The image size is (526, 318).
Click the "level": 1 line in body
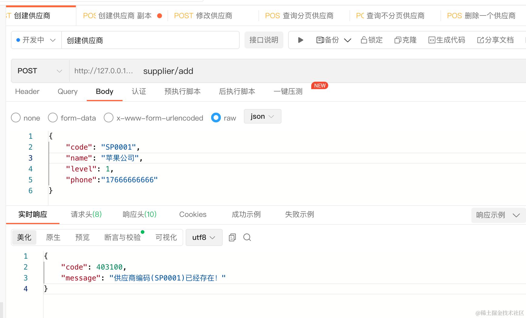[90, 169]
